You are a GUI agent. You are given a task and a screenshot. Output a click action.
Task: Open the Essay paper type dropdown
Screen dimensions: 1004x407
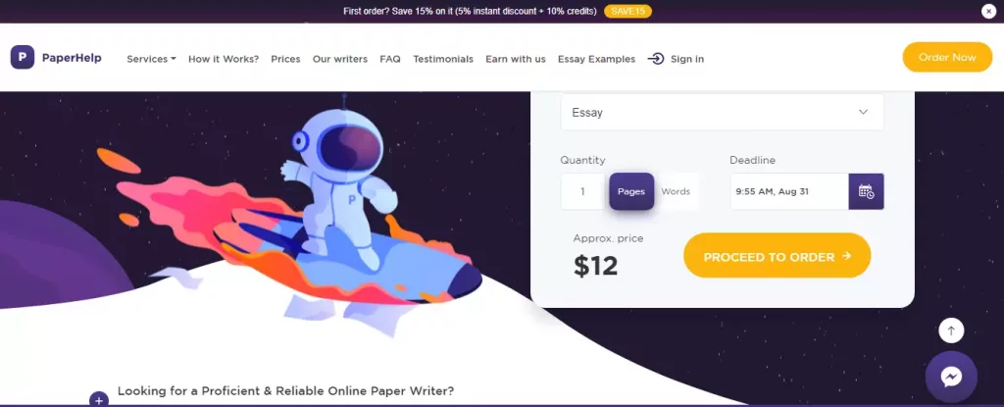(723, 112)
